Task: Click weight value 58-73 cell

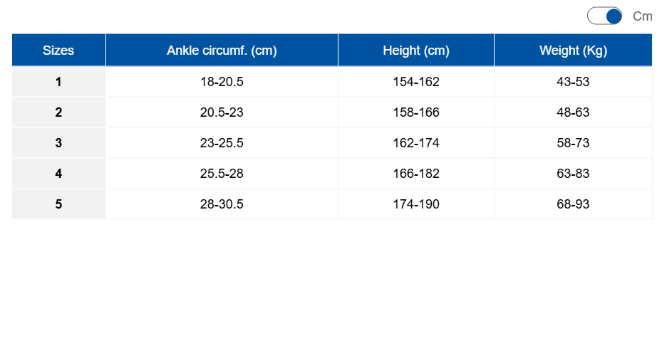Action: coord(573,142)
